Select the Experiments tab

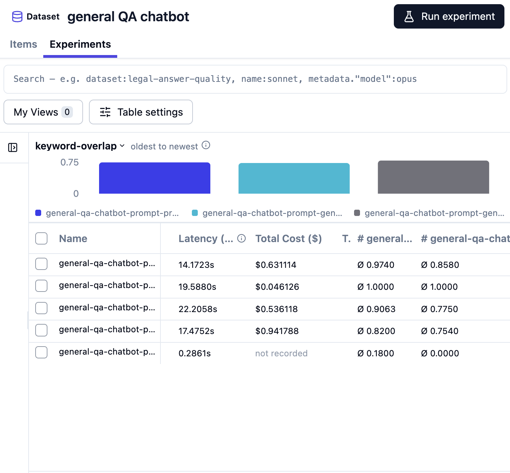(80, 44)
